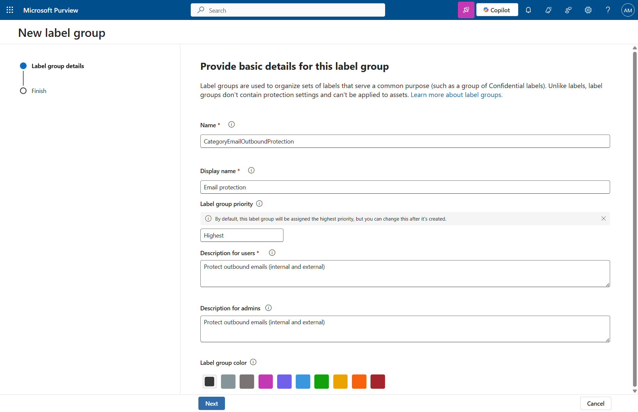Viewport: 638px width, 412px height.
Task: Click the Cancel button
Action: click(595, 403)
